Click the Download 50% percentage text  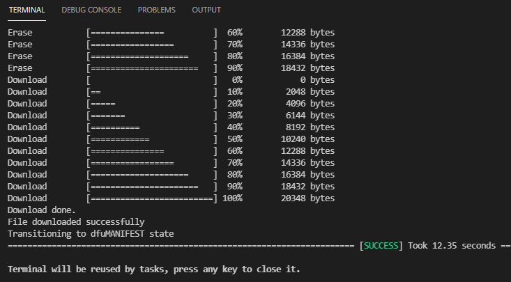(234, 139)
